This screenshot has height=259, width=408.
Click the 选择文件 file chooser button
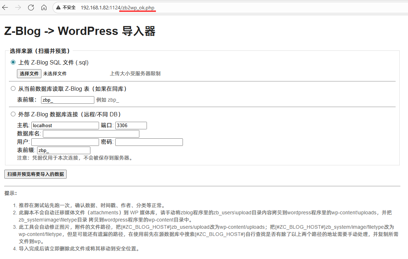click(x=29, y=73)
